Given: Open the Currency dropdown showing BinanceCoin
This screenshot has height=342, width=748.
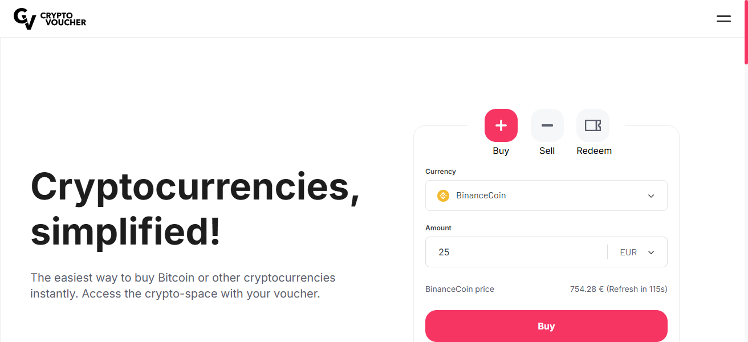Looking at the screenshot, I should (546, 195).
